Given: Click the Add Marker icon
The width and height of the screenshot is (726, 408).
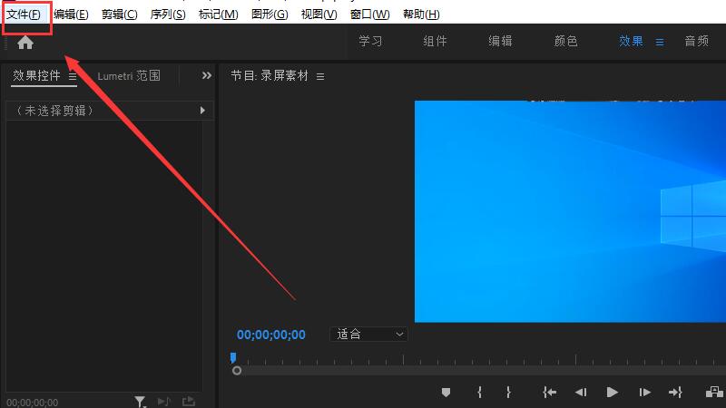Looking at the screenshot, I should click(x=446, y=393).
